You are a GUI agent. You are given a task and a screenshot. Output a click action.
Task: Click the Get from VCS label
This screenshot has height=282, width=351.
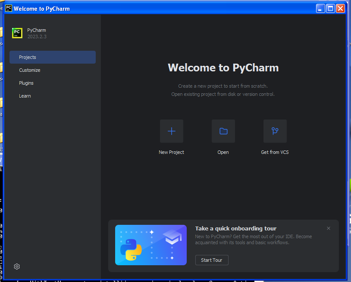coord(275,152)
